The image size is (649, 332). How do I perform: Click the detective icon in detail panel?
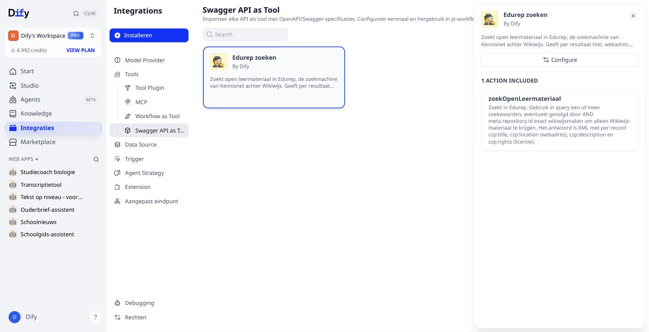490,19
